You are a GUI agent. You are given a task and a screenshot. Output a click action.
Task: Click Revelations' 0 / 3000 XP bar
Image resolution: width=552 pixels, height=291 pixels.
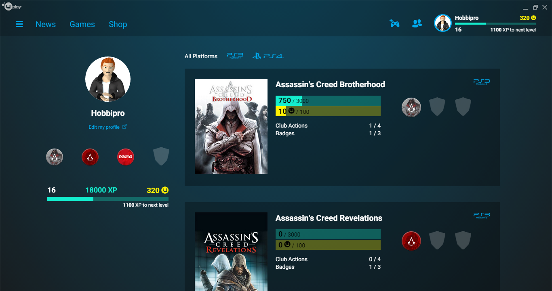328,234
